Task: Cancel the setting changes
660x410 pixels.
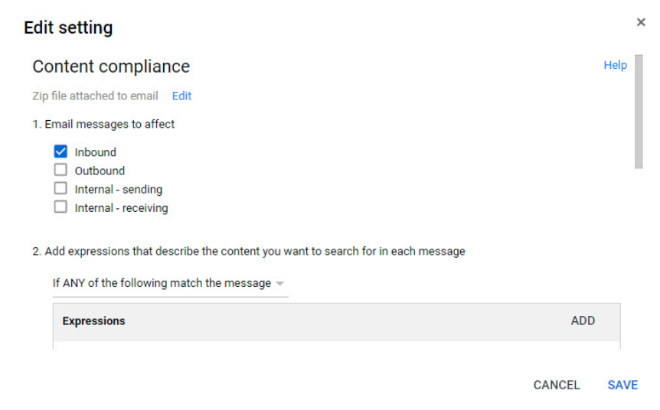Action: tap(557, 386)
